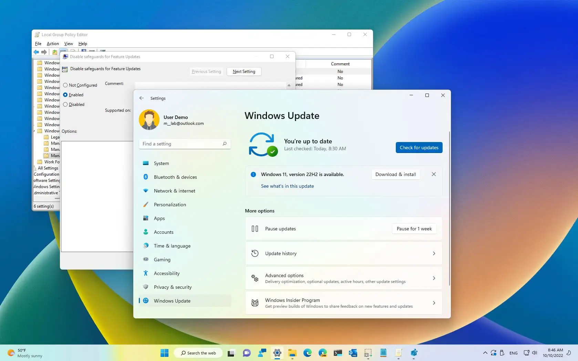Dismiss the Windows 11 22H2 available notice
Image resolution: width=578 pixels, height=361 pixels.
coord(434,174)
